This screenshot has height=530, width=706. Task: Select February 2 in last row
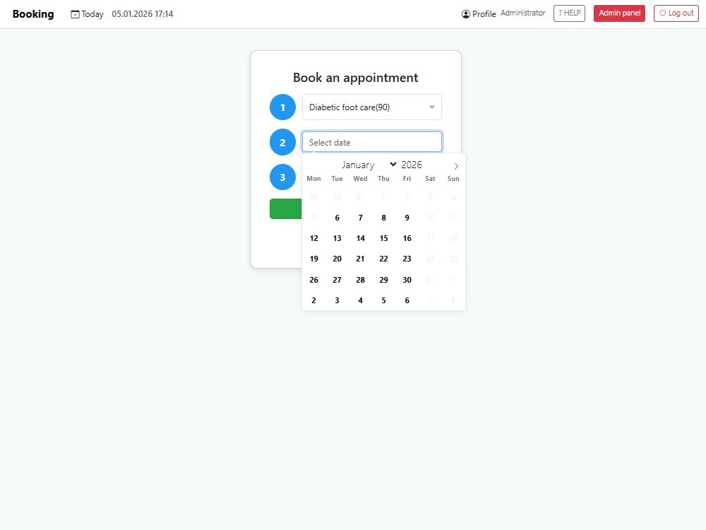314,300
